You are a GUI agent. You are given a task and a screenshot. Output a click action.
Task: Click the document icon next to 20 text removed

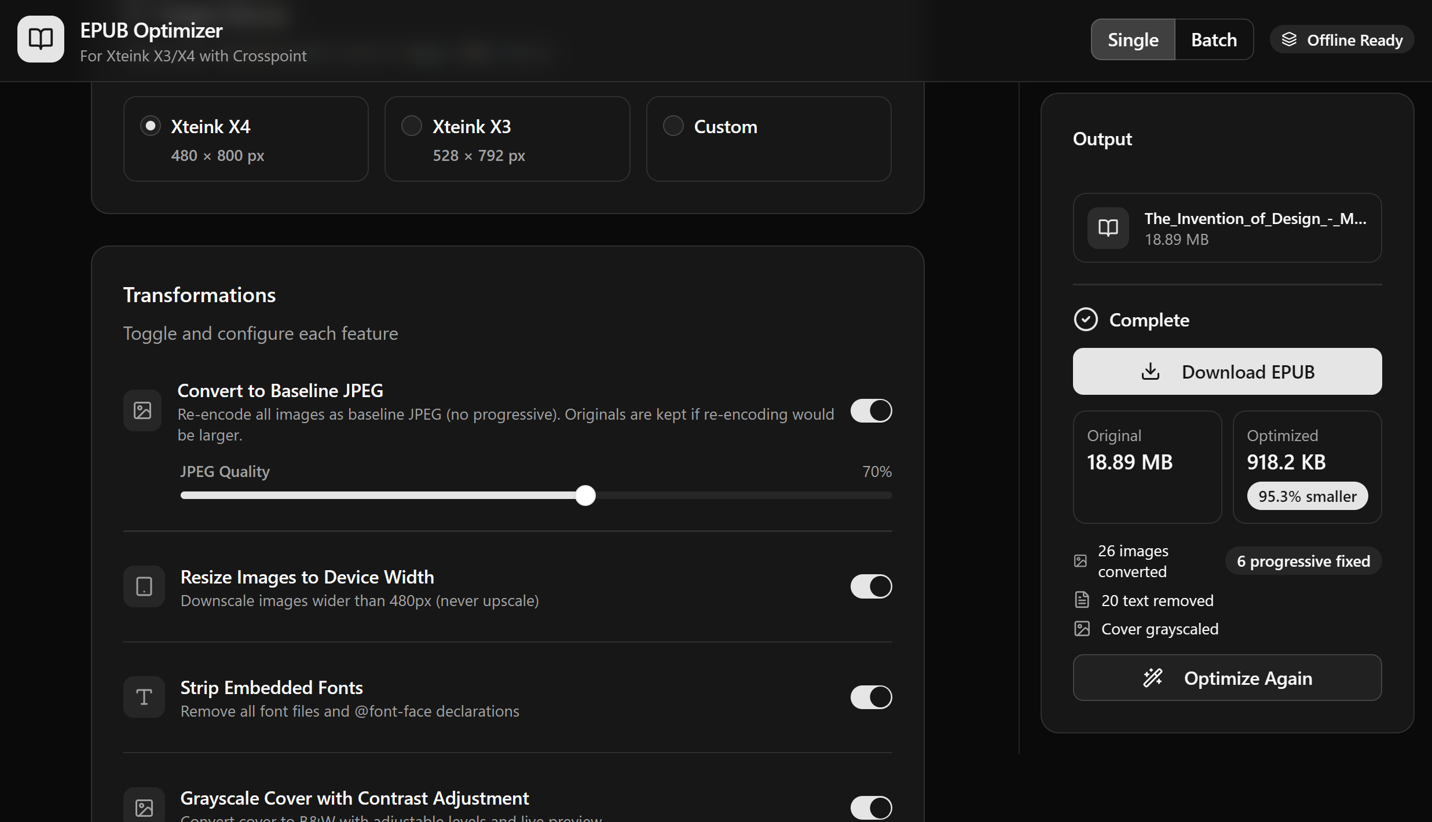(1082, 600)
